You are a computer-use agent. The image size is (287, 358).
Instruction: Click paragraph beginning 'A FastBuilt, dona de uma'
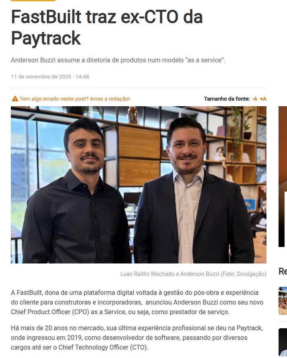[x=137, y=302]
